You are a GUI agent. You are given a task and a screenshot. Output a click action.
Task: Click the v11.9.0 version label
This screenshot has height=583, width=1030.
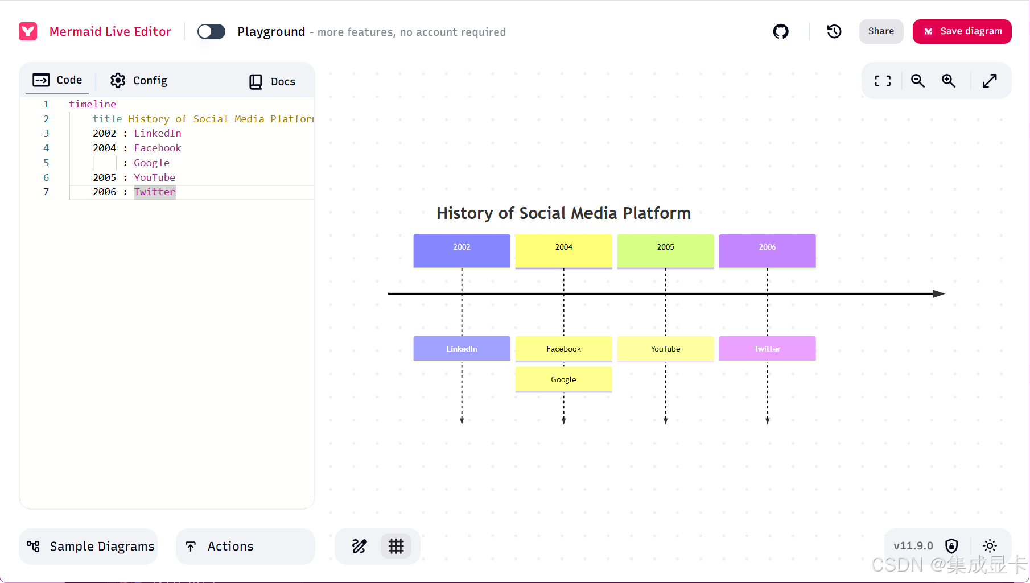point(913,546)
